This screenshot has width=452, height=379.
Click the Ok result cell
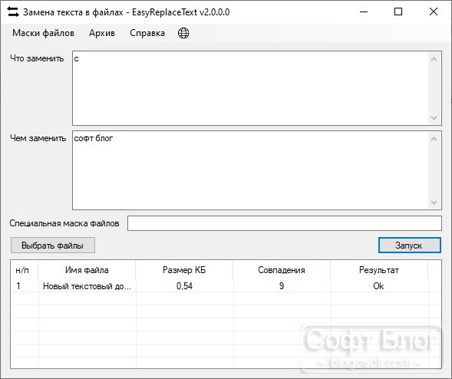click(x=378, y=286)
